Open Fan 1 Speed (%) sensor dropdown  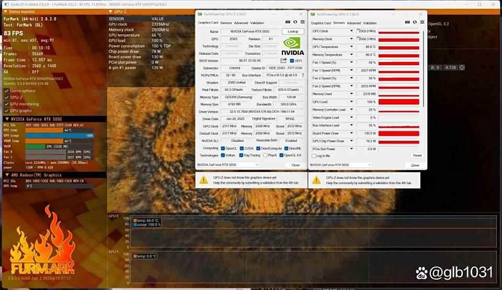pyautogui.click(x=351, y=63)
